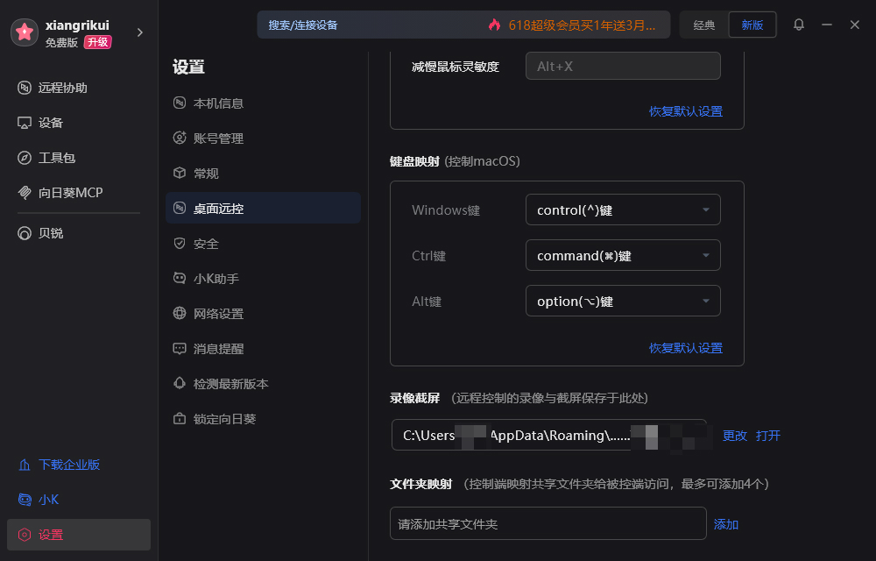Open 消息提醒 settings page

tap(263, 349)
